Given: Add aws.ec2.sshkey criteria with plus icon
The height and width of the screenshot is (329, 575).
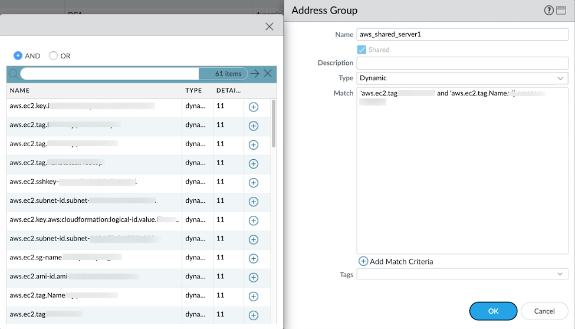Looking at the screenshot, I should pyautogui.click(x=254, y=183).
